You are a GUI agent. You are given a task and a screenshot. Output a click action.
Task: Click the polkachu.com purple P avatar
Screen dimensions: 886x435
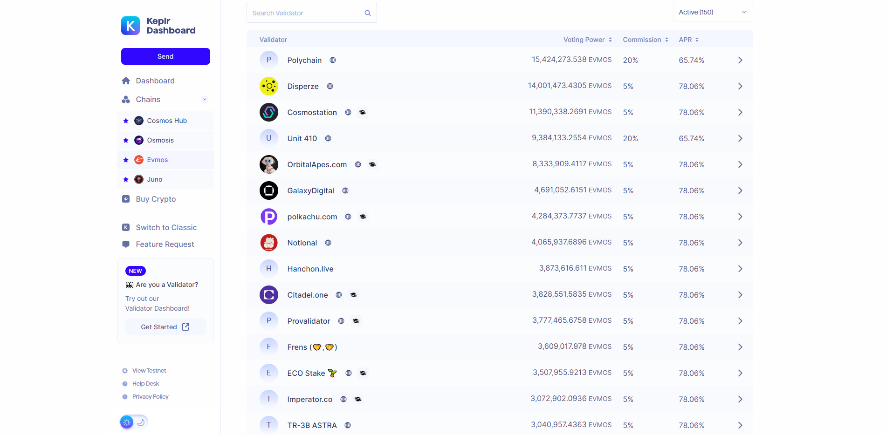(269, 217)
